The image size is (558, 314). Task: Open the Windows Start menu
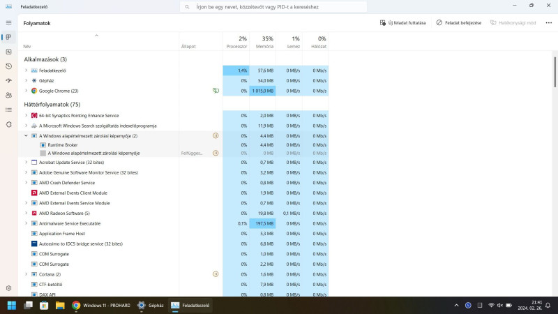click(x=12, y=306)
